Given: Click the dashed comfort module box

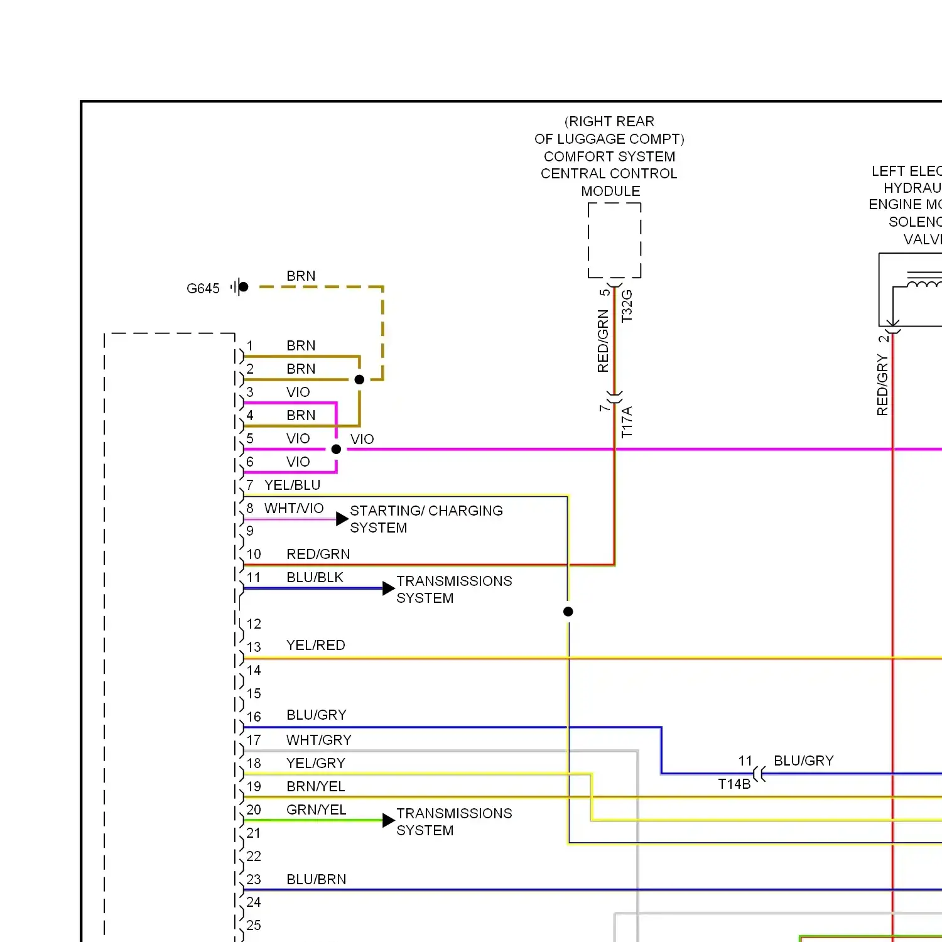Looking at the screenshot, I should (x=614, y=240).
